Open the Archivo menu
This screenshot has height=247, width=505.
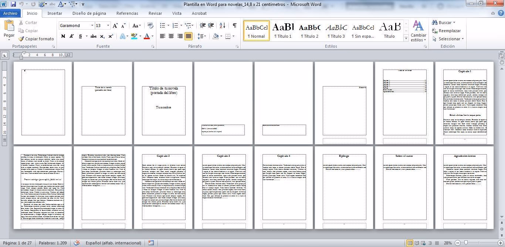10,13
